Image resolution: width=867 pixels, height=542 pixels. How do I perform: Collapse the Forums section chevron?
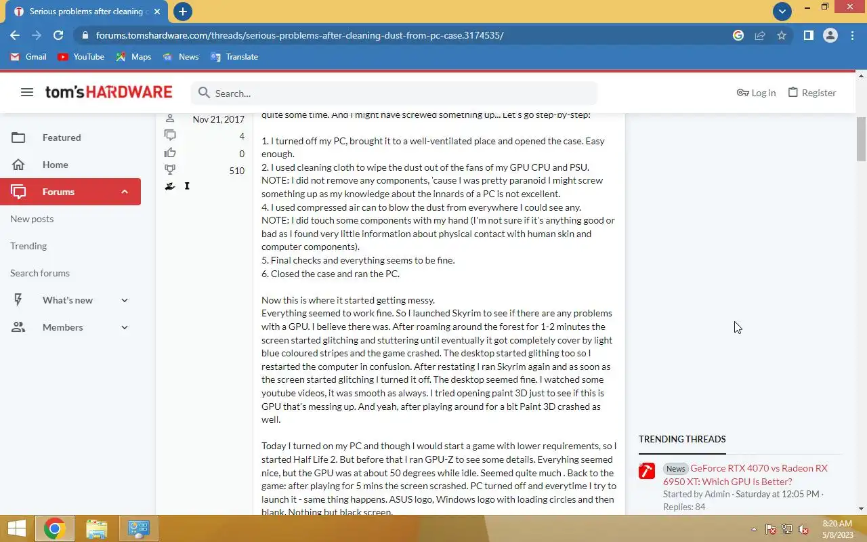pos(125,192)
